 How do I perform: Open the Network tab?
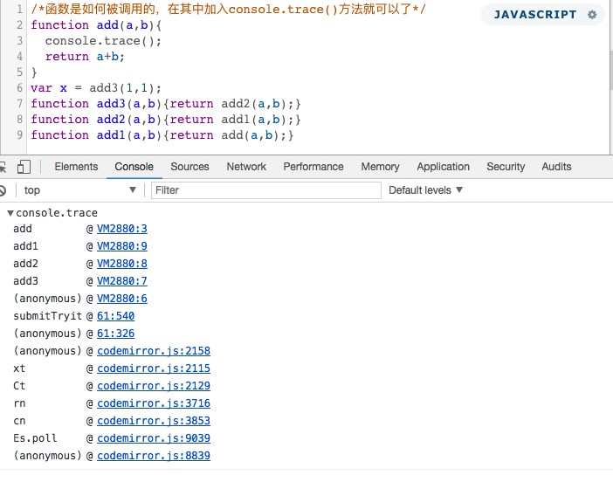coord(246,167)
